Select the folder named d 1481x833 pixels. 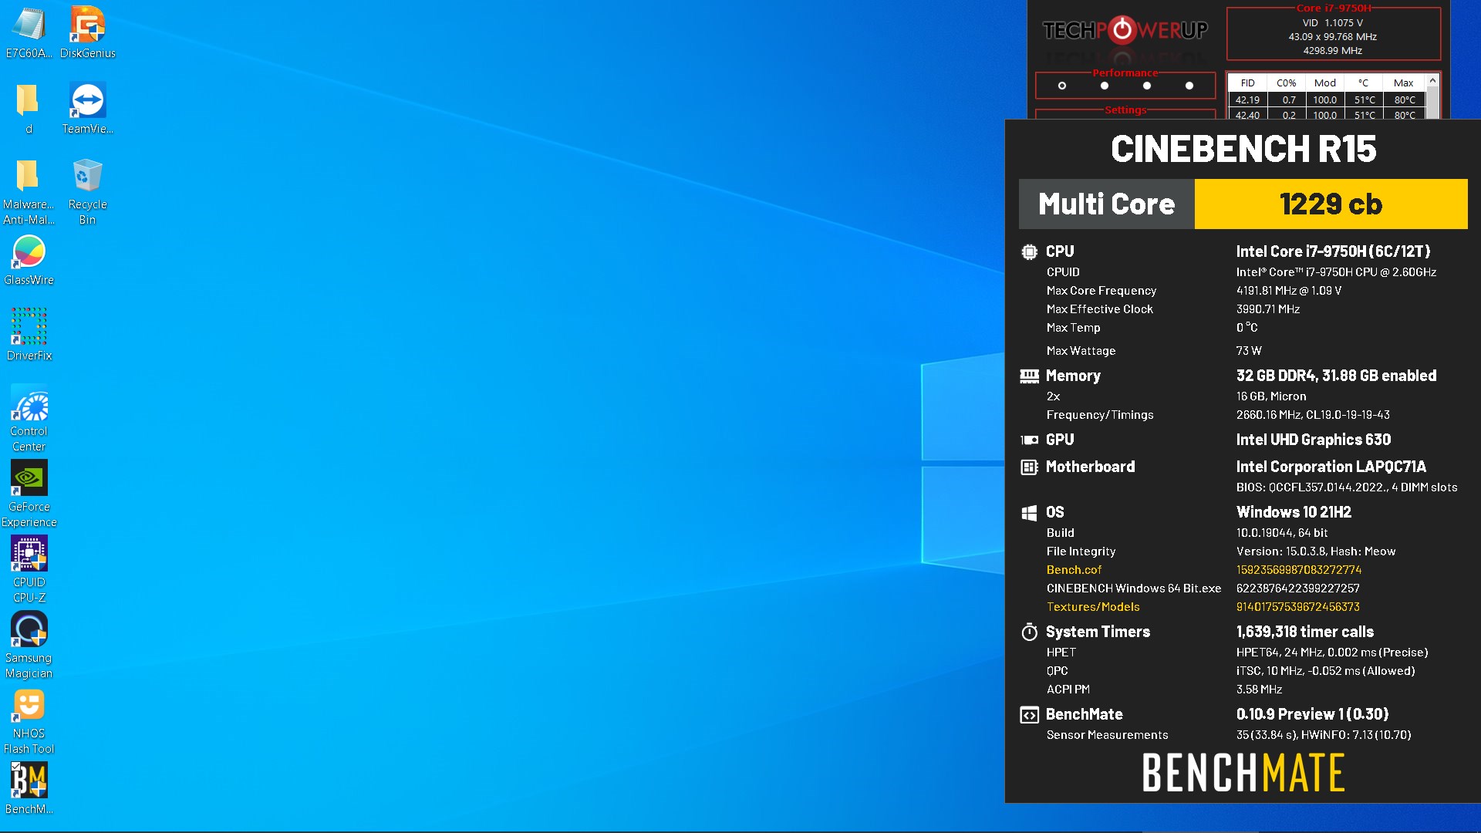click(x=29, y=108)
